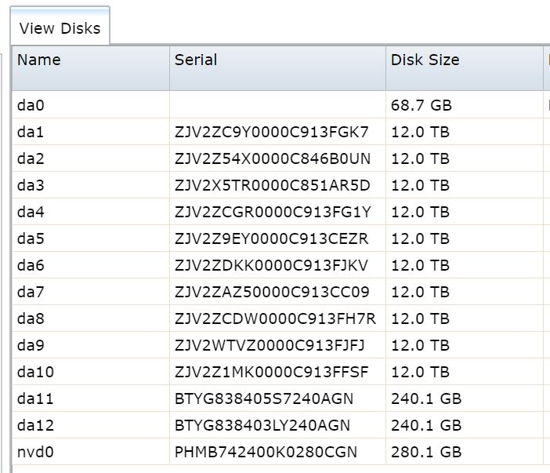This screenshot has height=473, width=550.
Task: Click serial ZJV2ZCDW0000C913FH7R
Action: point(275,318)
